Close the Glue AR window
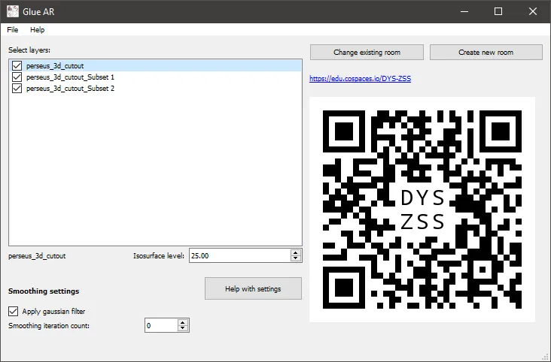Image resolution: width=551 pixels, height=362 pixels. (x=533, y=11)
